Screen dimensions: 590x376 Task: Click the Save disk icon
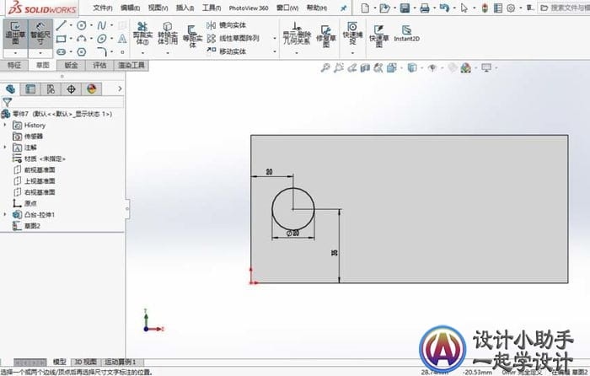[405, 8]
